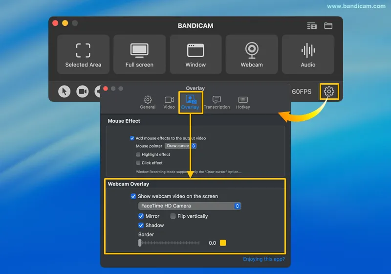
Task: Enable the Highlight effect checkbox
Action: (138, 155)
